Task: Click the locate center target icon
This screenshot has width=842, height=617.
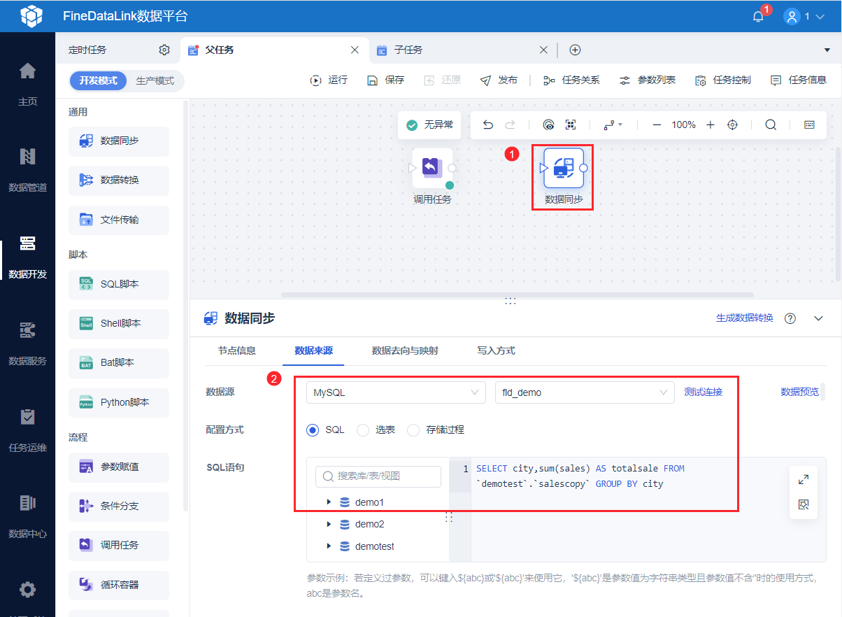Action: (733, 125)
